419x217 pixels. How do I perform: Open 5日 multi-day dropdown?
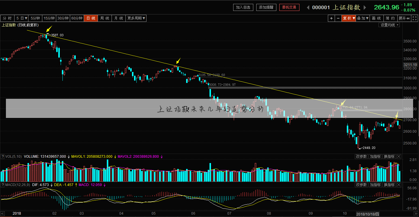pos(22,18)
